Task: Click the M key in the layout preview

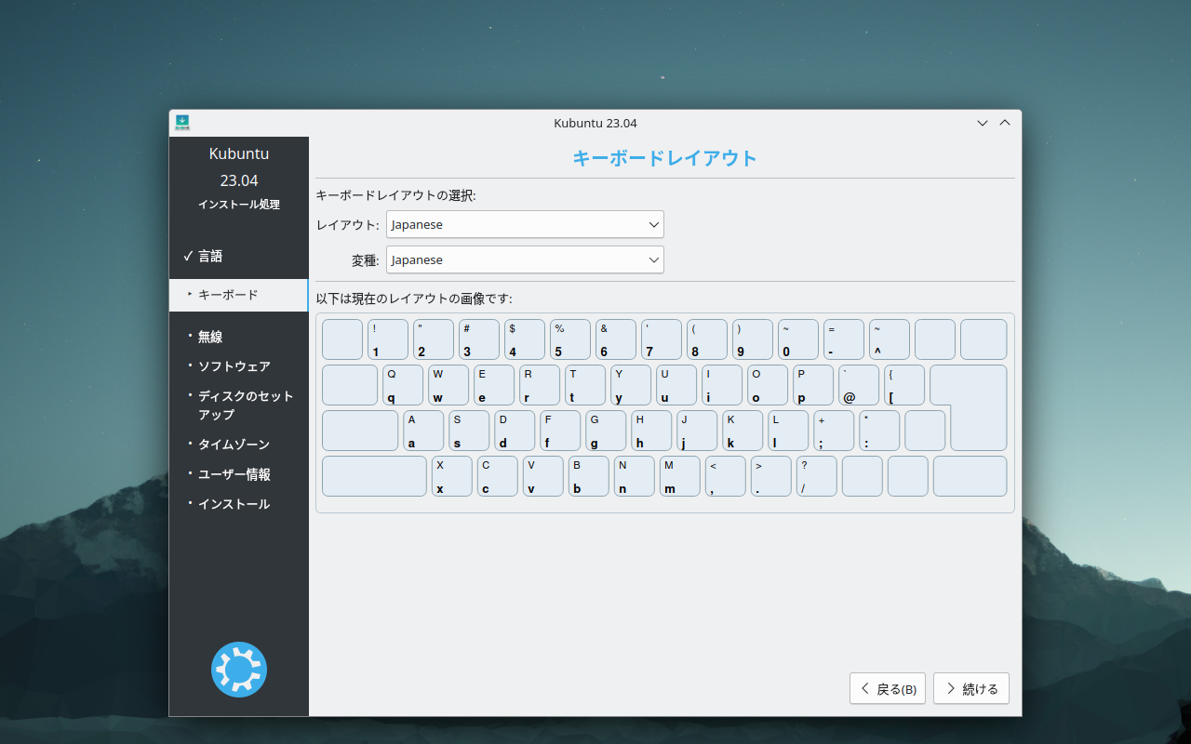Action: point(680,476)
